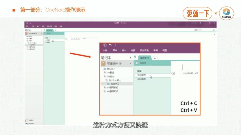Click the 添加页 button in the small OneNote window
The image size is (241, 135).
tap(48, 33)
